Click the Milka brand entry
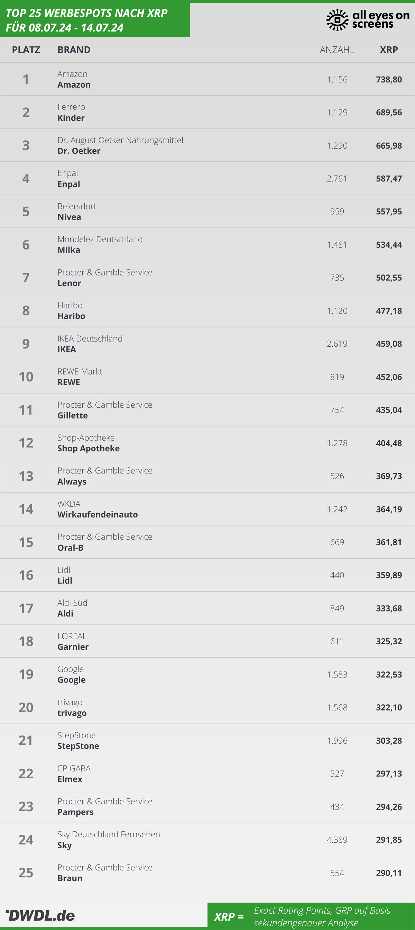The height and width of the screenshot is (930, 415). click(69, 250)
